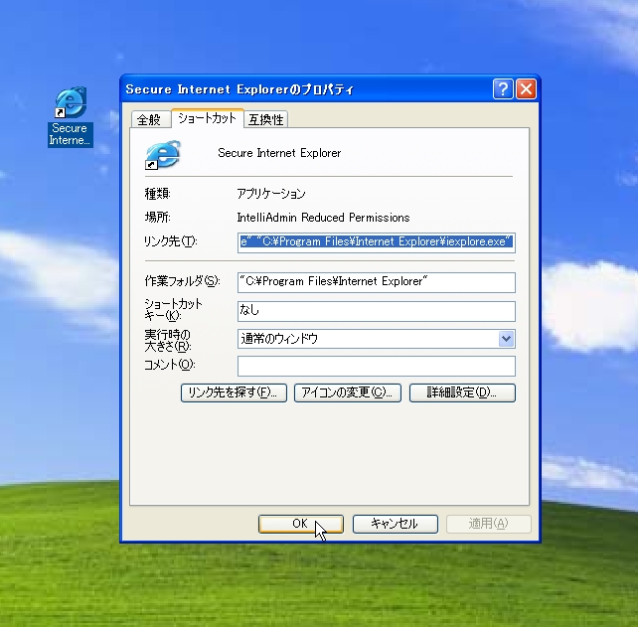The height and width of the screenshot is (627, 638).
Task: Click the アプリケーション type value text
Action: pyautogui.click(x=271, y=194)
